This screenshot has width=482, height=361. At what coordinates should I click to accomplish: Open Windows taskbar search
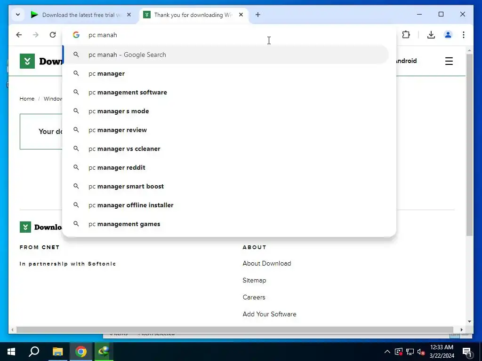click(x=34, y=352)
